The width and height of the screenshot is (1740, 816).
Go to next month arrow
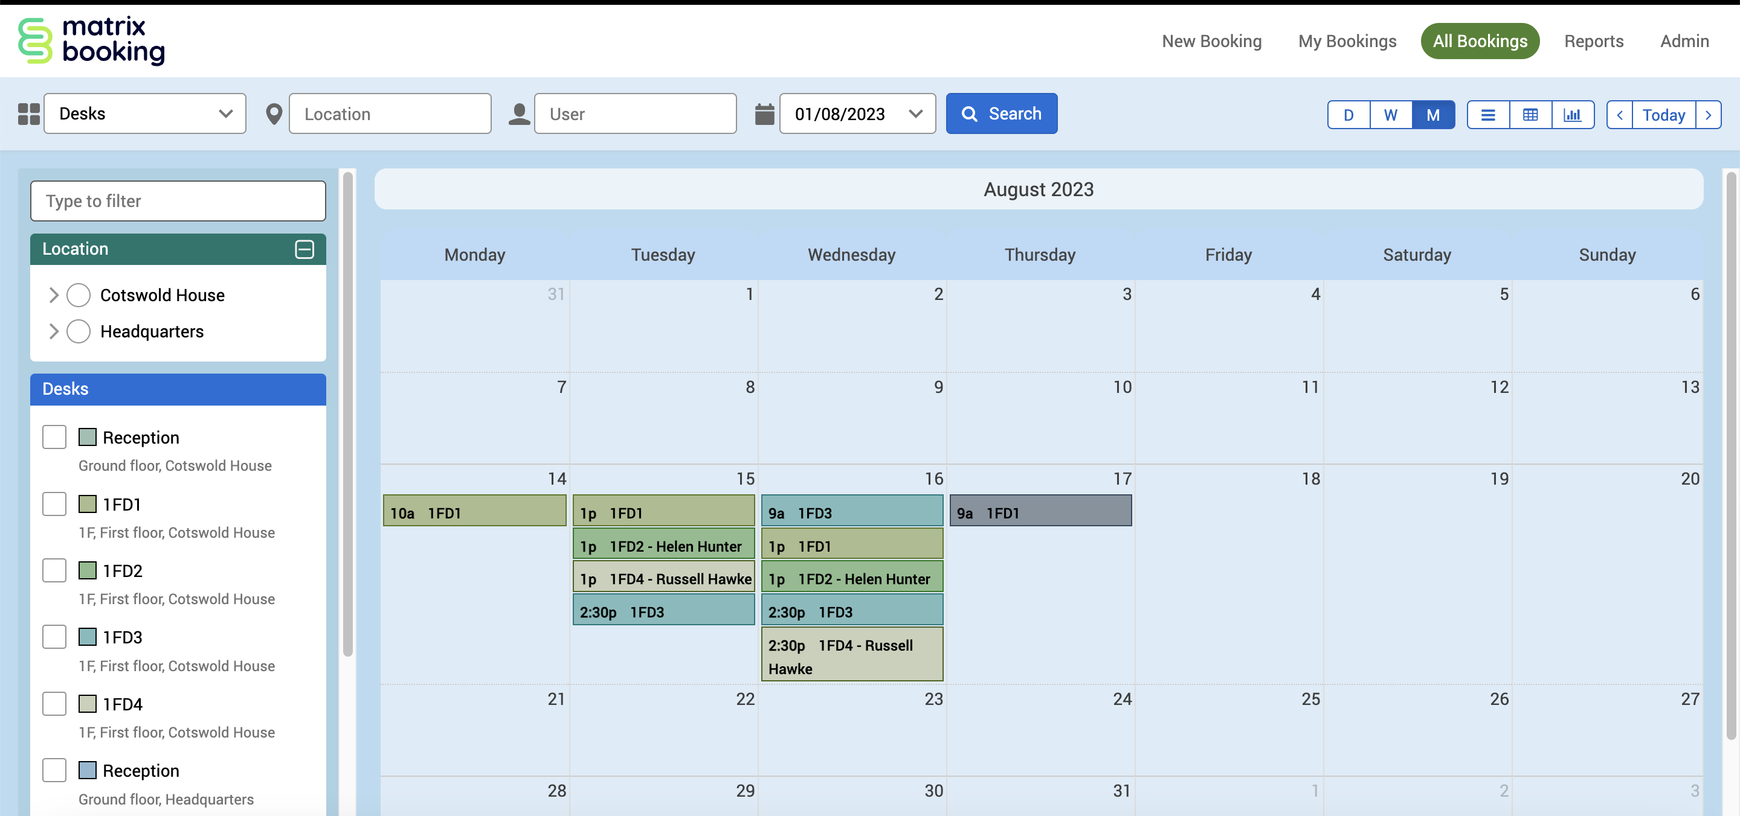pos(1708,115)
